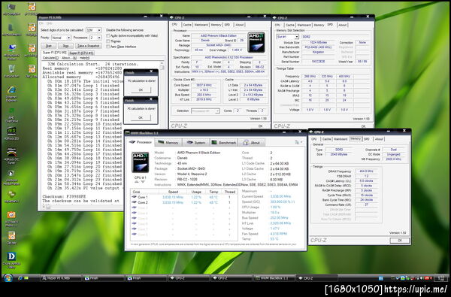Click the Internet Explorer quick launch icon
This screenshot has width=451, height=297.
click(x=20, y=278)
